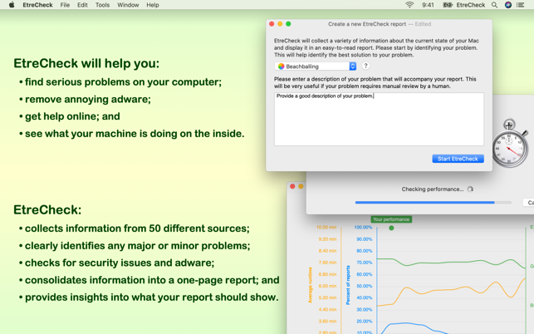The image size is (534, 334).
Task: Minimize the background chart window with yellow button
Action: [x=301, y=186]
